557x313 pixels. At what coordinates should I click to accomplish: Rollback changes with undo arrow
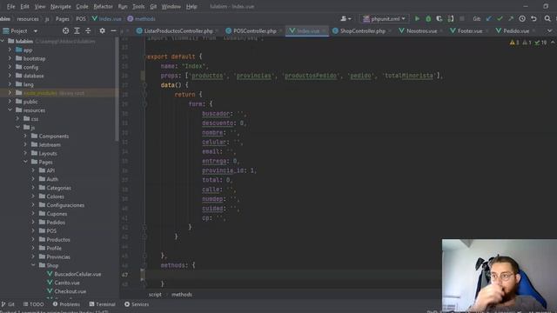(x=534, y=18)
